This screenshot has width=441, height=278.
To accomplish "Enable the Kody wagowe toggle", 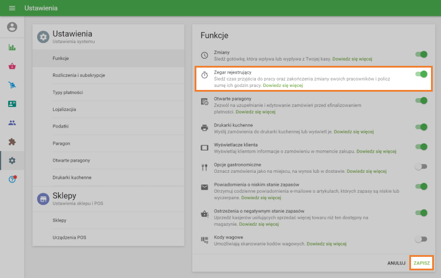I will tap(421, 239).
